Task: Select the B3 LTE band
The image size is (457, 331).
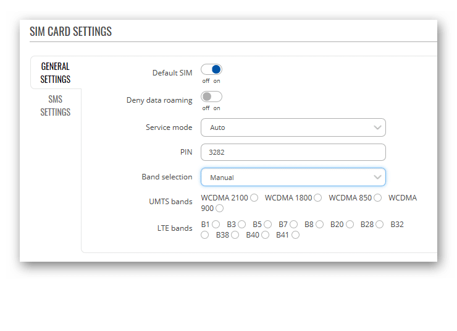Action: (x=241, y=225)
